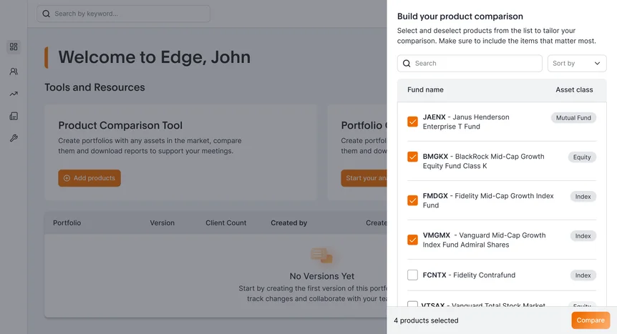Click the Product Comparison Tool card title
The width and height of the screenshot is (617, 334).
120,125
